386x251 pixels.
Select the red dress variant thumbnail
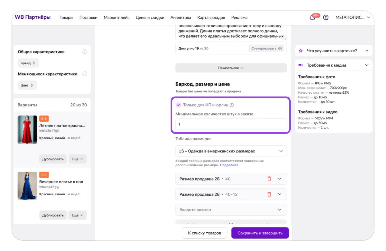(27, 130)
